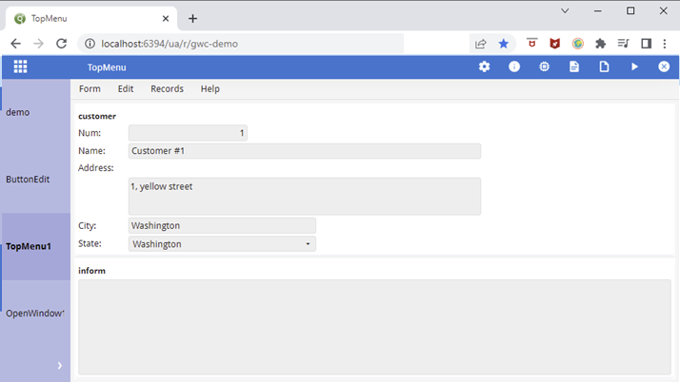
Task: Toggle the browser side panel
Action: pyautogui.click(x=646, y=44)
